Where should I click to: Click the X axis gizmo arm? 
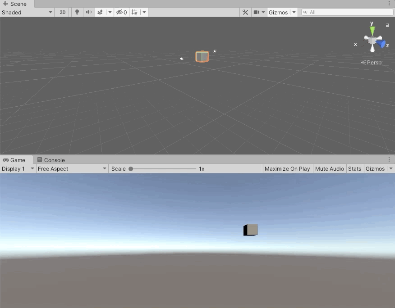tap(364, 45)
